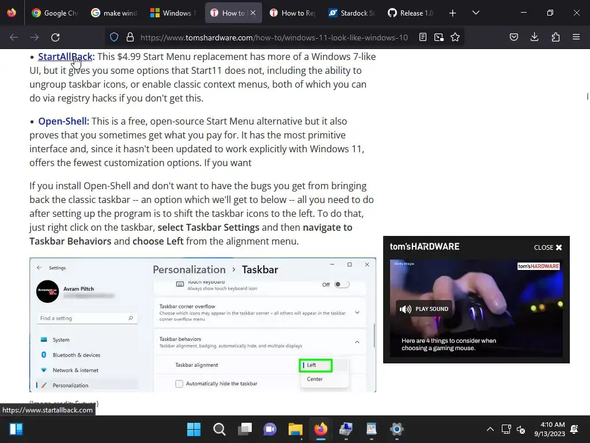Click PLAY SOUND on the video

click(x=424, y=309)
